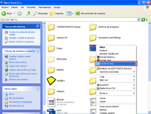Select the Fraps folder icon

pos(51,49)
